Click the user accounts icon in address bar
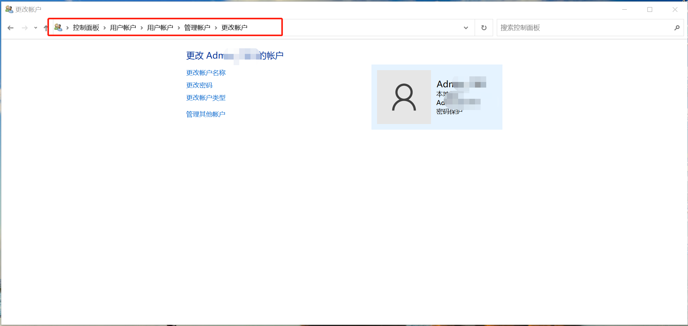 [x=58, y=27]
